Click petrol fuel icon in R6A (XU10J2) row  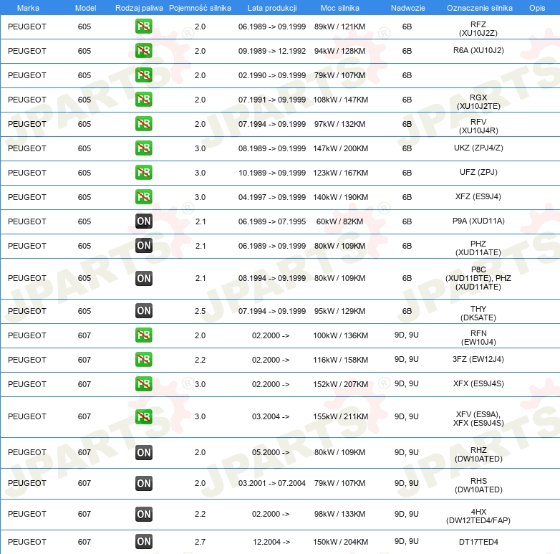tap(143, 51)
